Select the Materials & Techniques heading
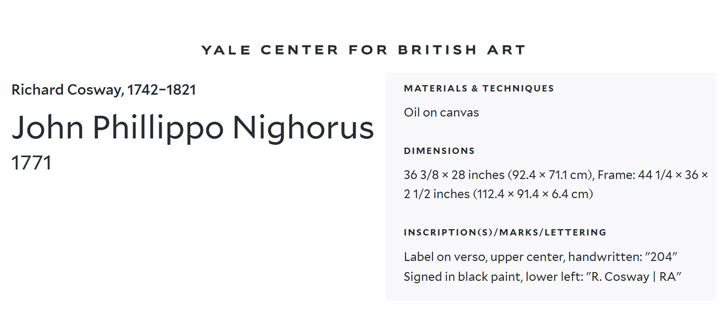 point(478,88)
